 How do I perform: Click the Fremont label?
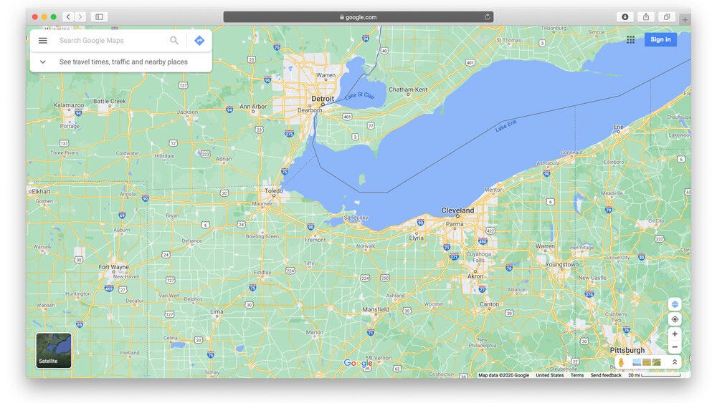315,240
